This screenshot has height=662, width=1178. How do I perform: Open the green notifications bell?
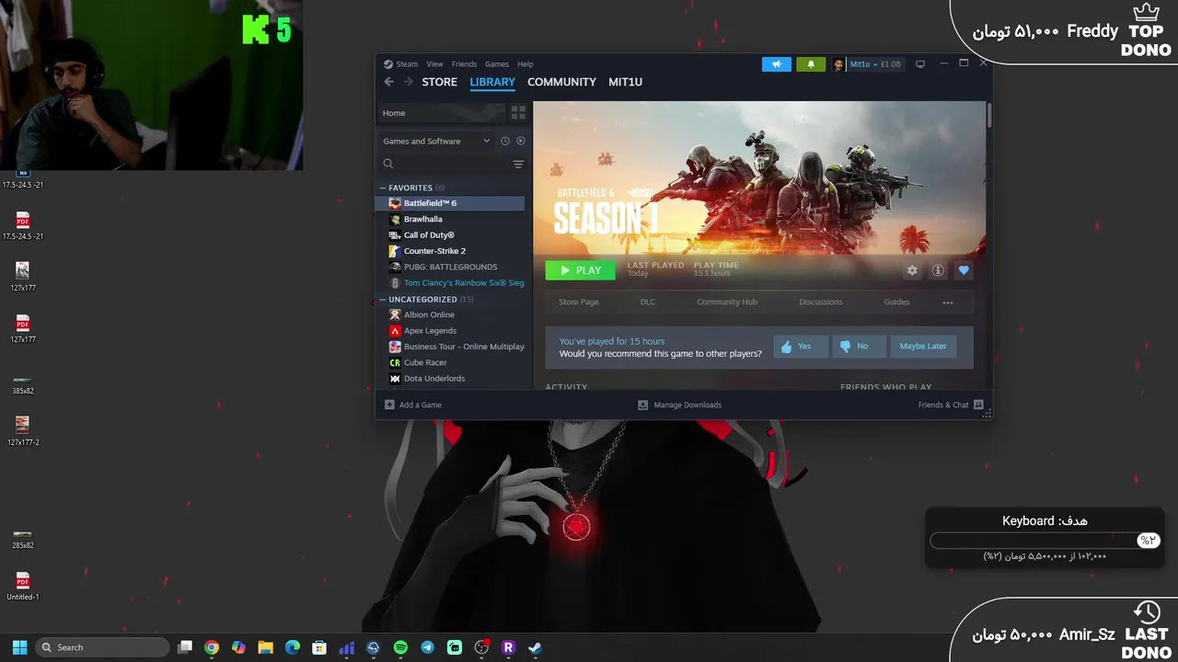pos(811,64)
